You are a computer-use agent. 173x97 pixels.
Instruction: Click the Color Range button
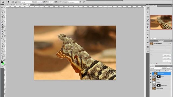click(x=167, y=58)
